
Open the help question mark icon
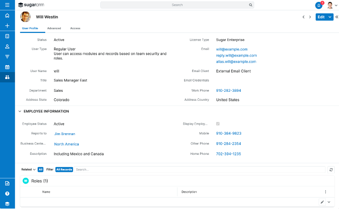click(x=7, y=193)
